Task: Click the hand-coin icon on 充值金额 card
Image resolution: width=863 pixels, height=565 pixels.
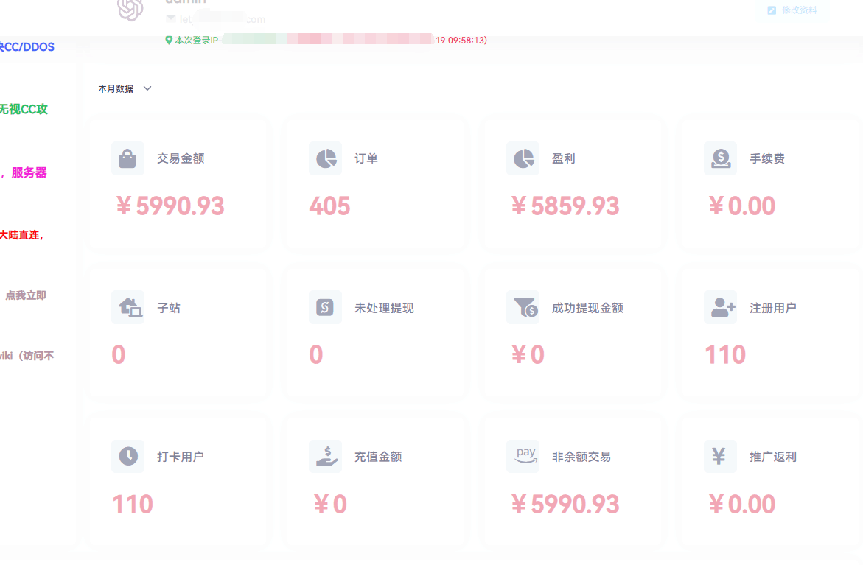Action: coord(325,456)
